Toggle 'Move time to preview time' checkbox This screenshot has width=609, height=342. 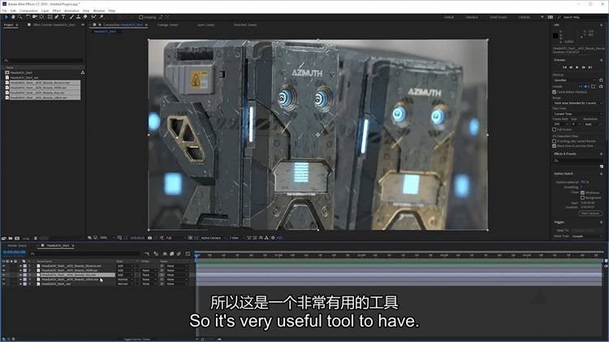tap(555, 145)
